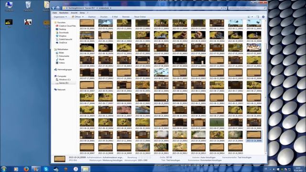
Task: Open iTunes from the taskbar
Action: 76,169
